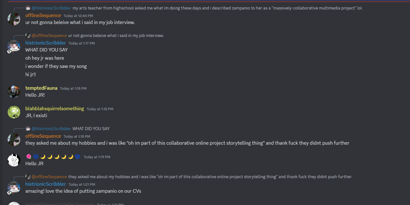Click the temptedFauna username
Screen dimensions: 410x205
click(41, 88)
